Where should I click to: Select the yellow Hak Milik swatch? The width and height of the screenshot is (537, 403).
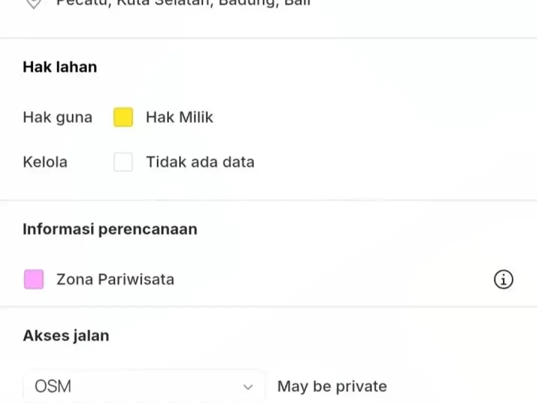point(123,117)
